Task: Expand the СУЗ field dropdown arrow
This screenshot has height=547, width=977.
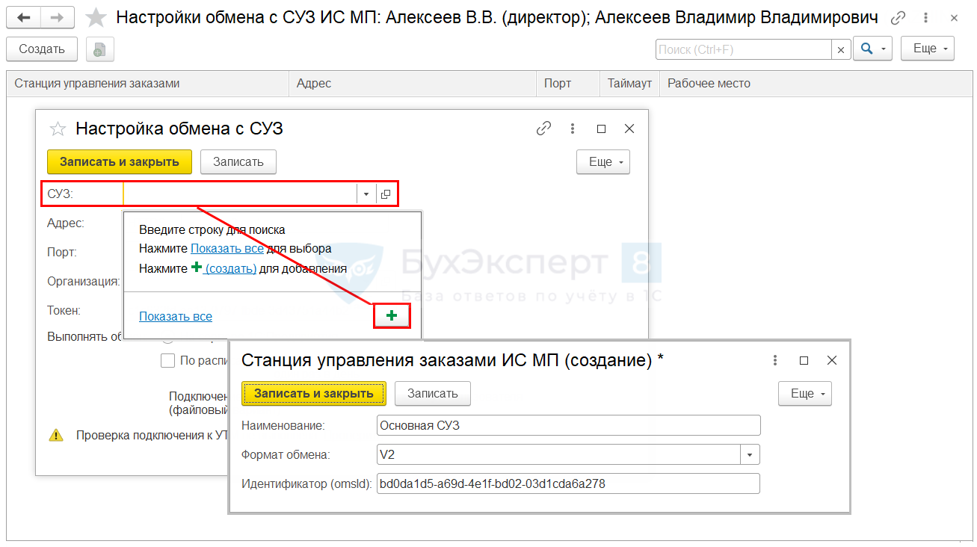Action: (x=366, y=194)
